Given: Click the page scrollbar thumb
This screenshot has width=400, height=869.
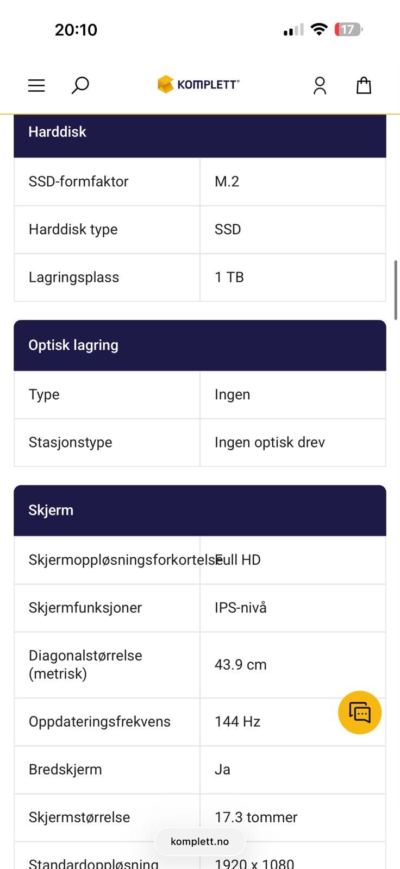Looking at the screenshot, I should click(x=396, y=289).
